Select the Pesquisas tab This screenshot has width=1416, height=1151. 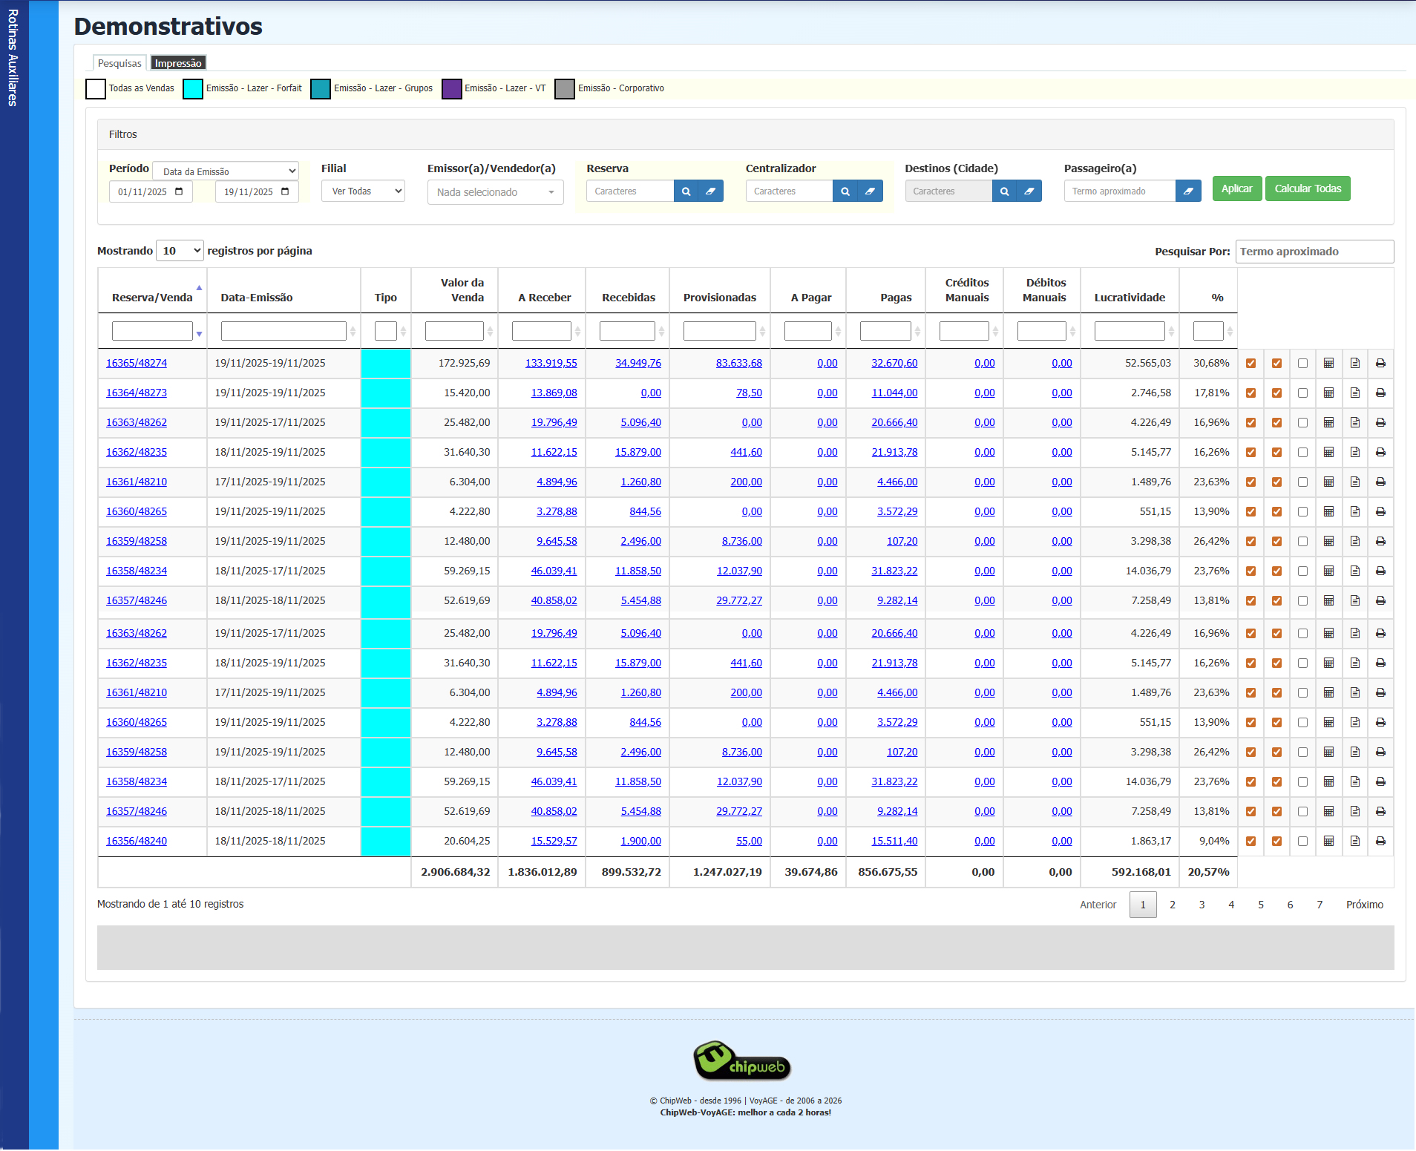click(x=119, y=63)
